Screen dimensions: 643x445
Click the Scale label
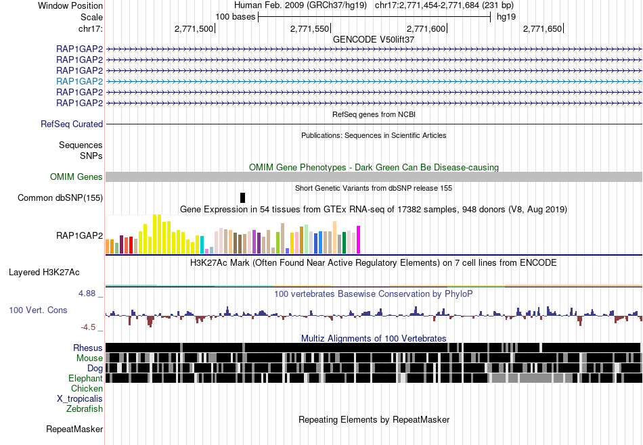click(92, 17)
